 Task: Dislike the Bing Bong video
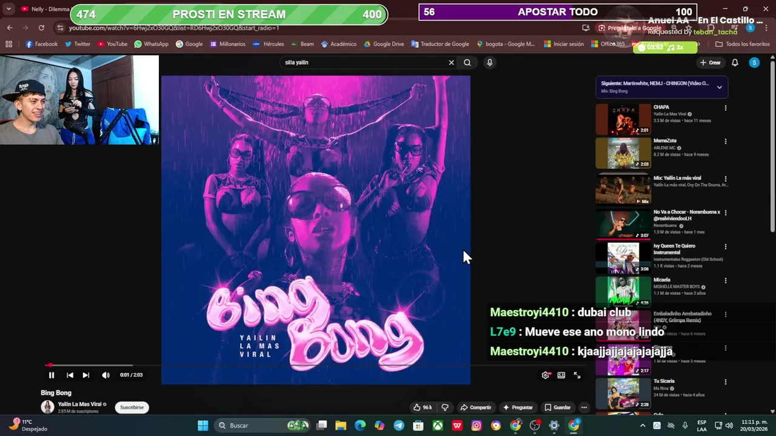[445, 408]
